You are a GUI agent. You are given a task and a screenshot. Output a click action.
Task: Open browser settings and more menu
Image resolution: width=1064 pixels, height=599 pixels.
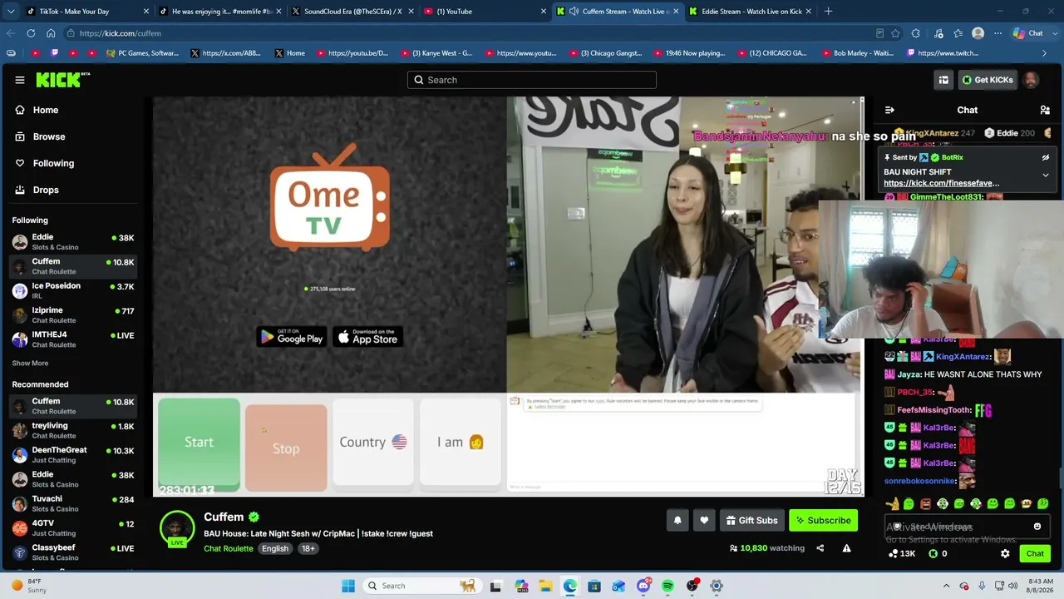tap(998, 33)
